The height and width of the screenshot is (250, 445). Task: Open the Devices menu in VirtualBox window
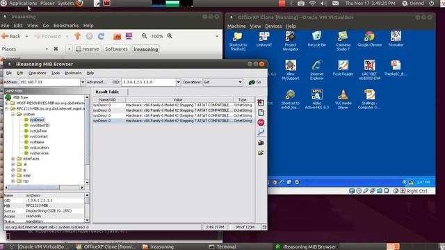pyautogui.click(x=273, y=26)
